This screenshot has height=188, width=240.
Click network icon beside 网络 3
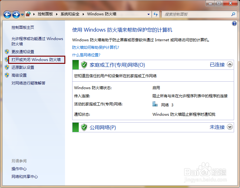[x=155, y=104]
